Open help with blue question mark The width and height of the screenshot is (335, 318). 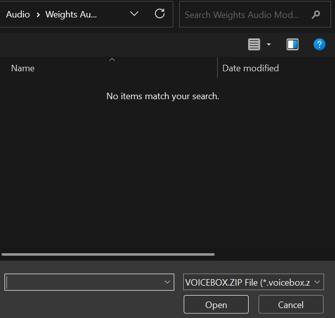pyautogui.click(x=320, y=44)
